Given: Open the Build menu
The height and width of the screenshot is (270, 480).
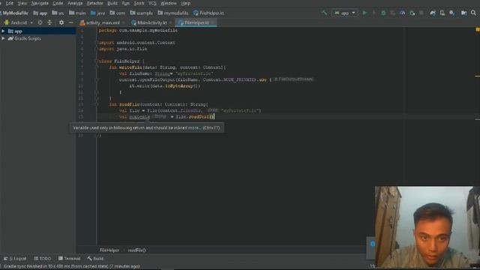Looking at the screenshot, I should click(112, 3).
